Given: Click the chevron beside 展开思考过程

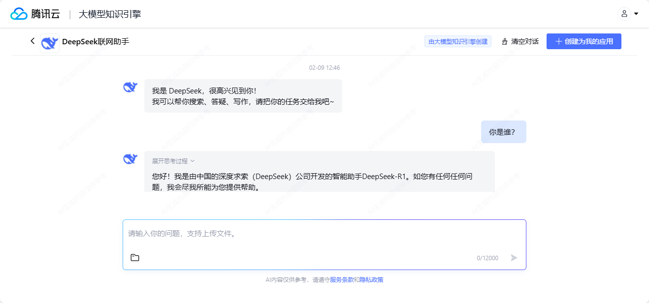Looking at the screenshot, I should (192, 161).
